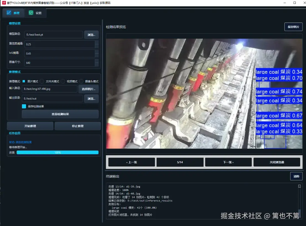The width and height of the screenshot is (306, 226).
Task: Click terminal line 'large coal 煤炭: 42个 (100.0%)'
Action: pyautogui.click(x=134, y=208)
